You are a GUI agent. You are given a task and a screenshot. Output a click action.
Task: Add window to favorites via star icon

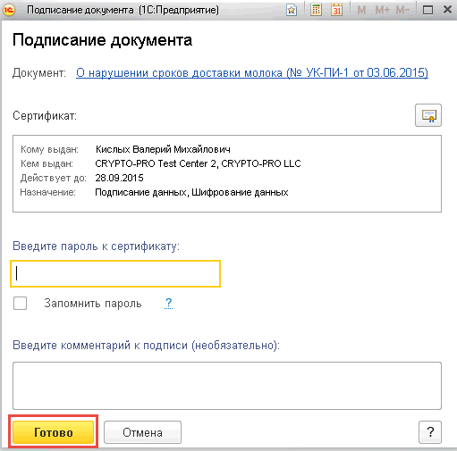[x=292, y=11]
